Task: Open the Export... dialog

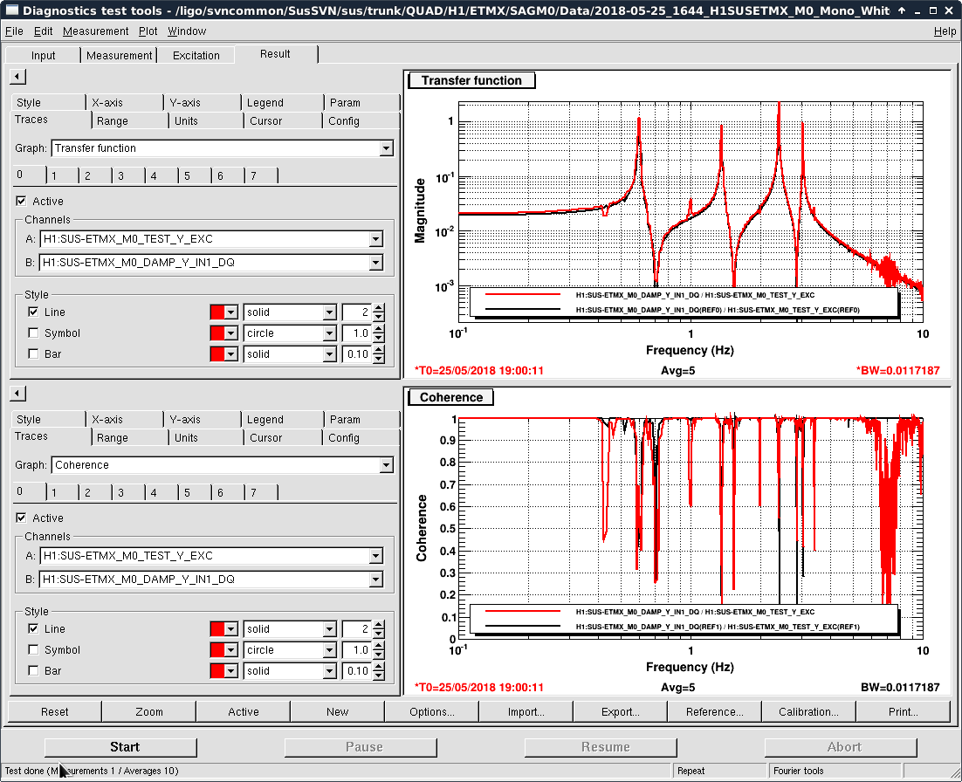Action: click(620, 711)
